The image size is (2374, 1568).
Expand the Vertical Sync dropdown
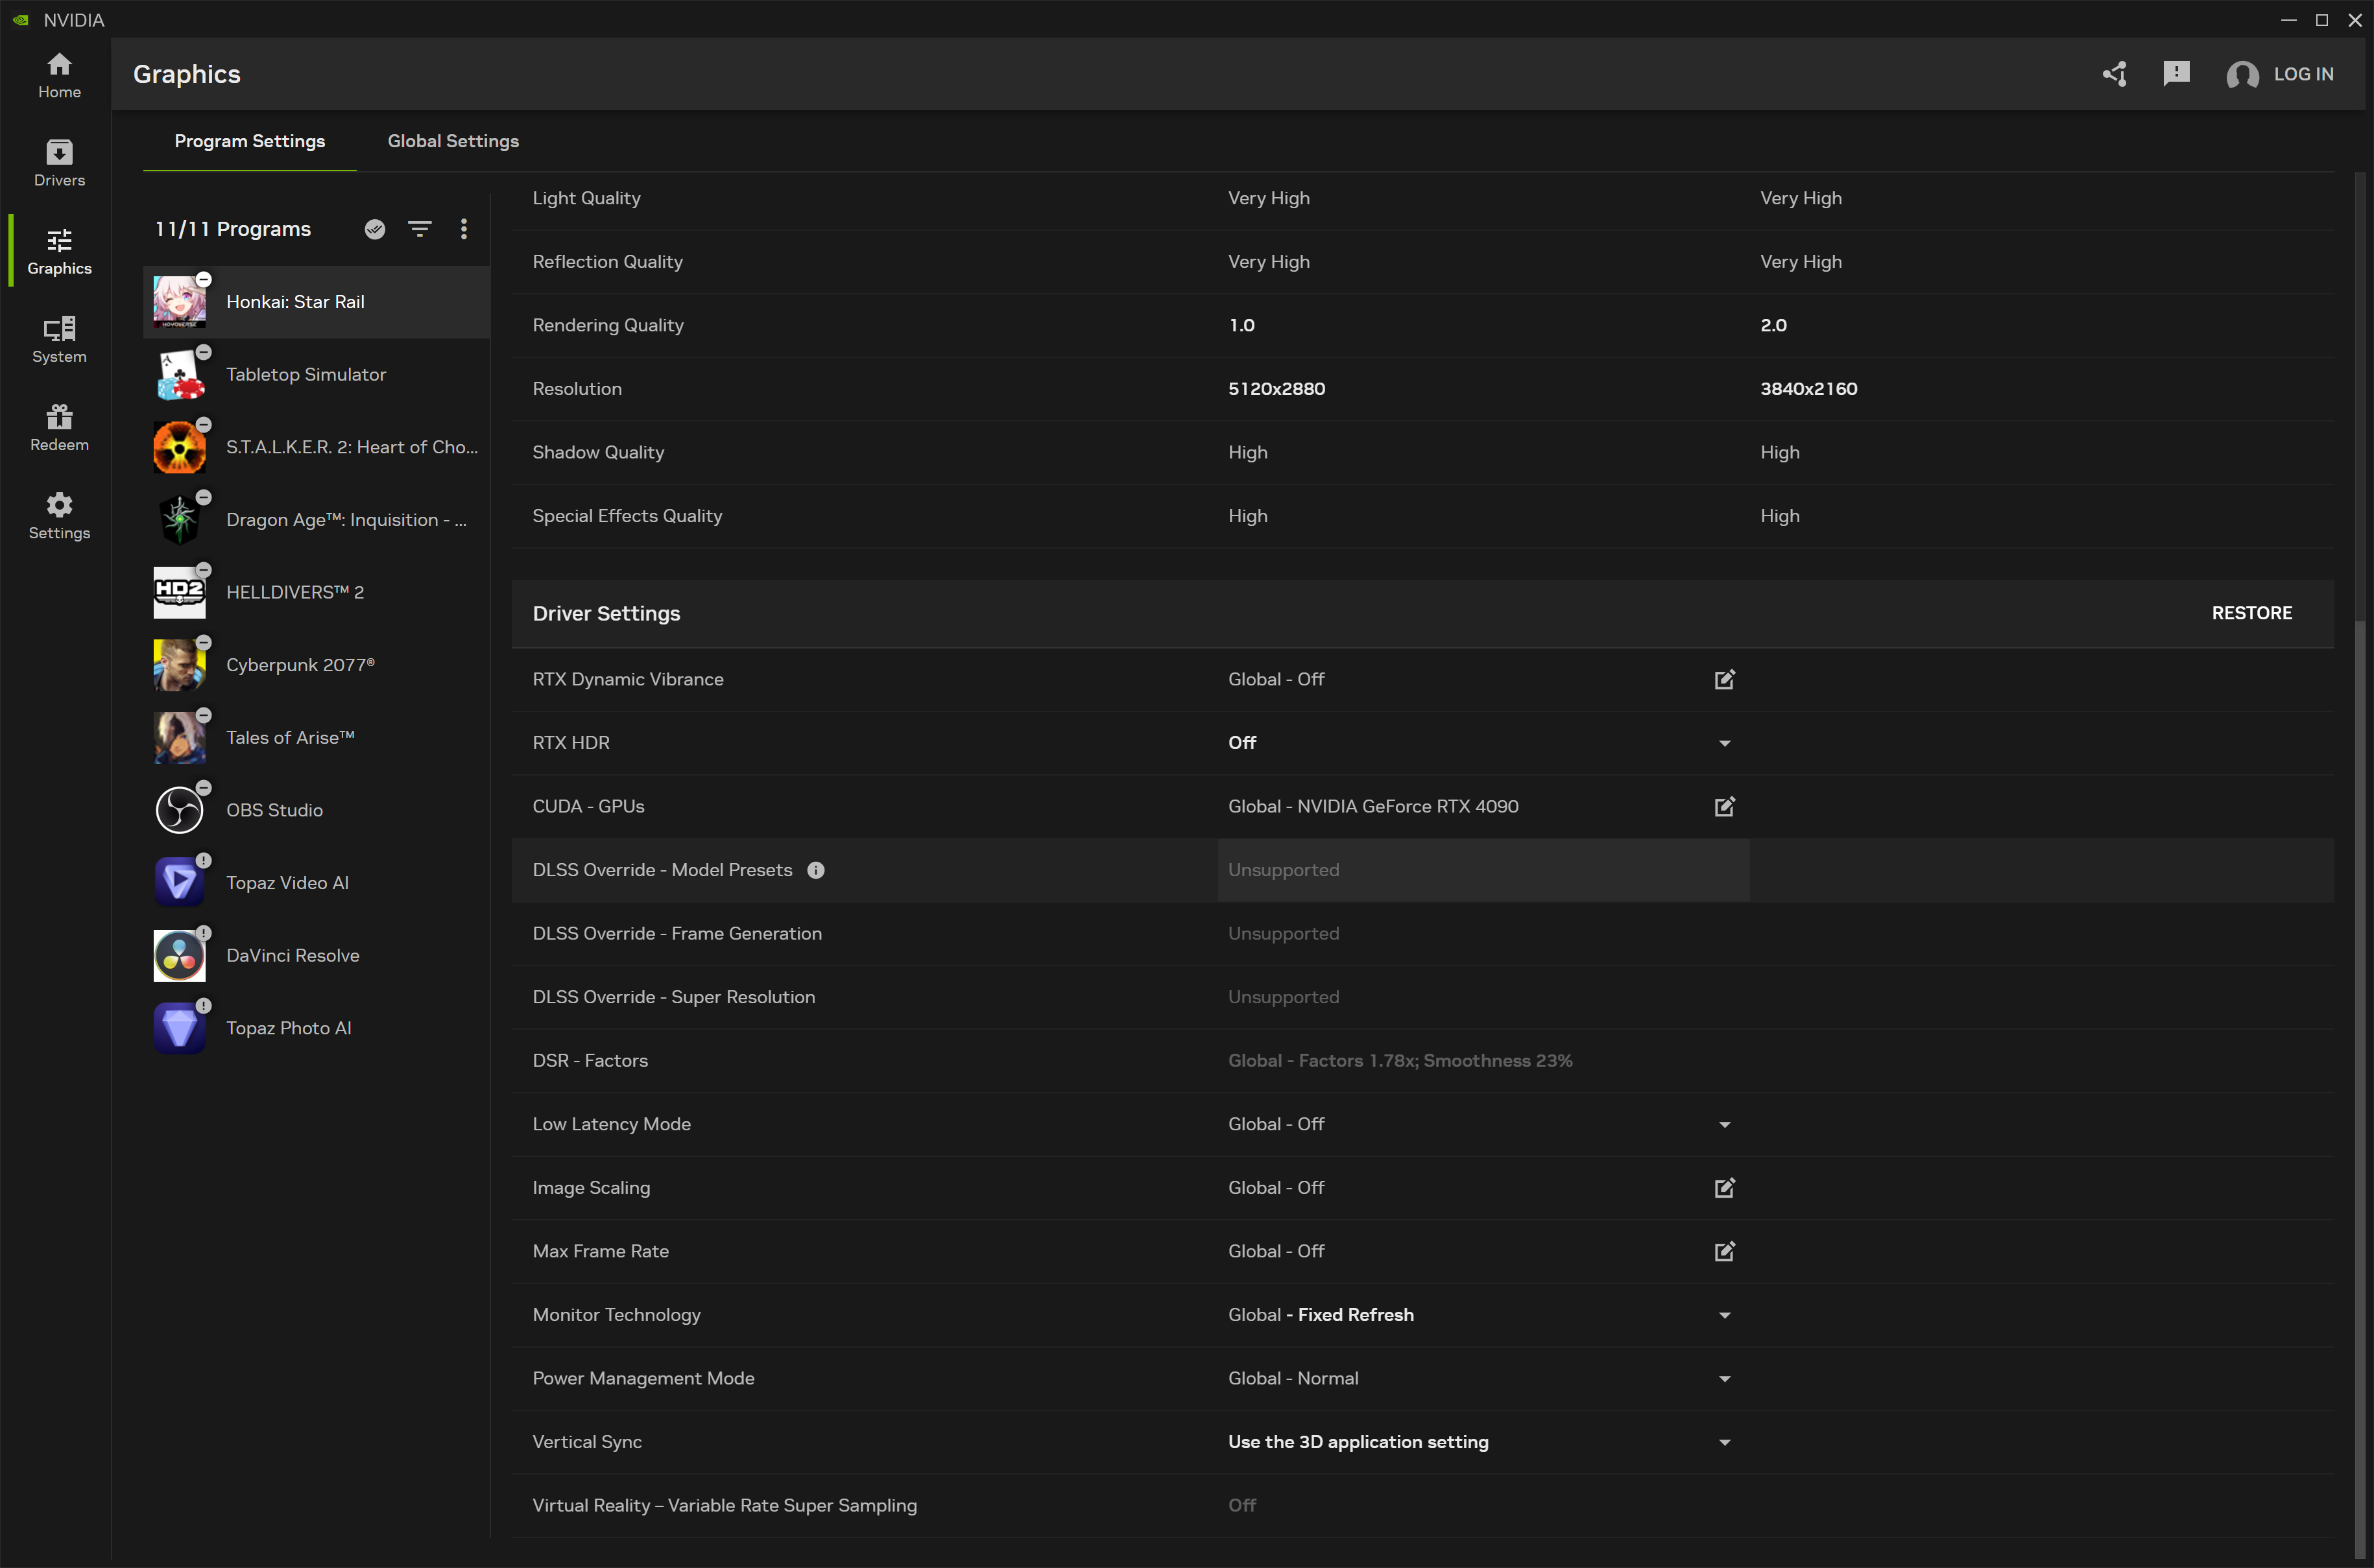click(x=1724, y=1443)
